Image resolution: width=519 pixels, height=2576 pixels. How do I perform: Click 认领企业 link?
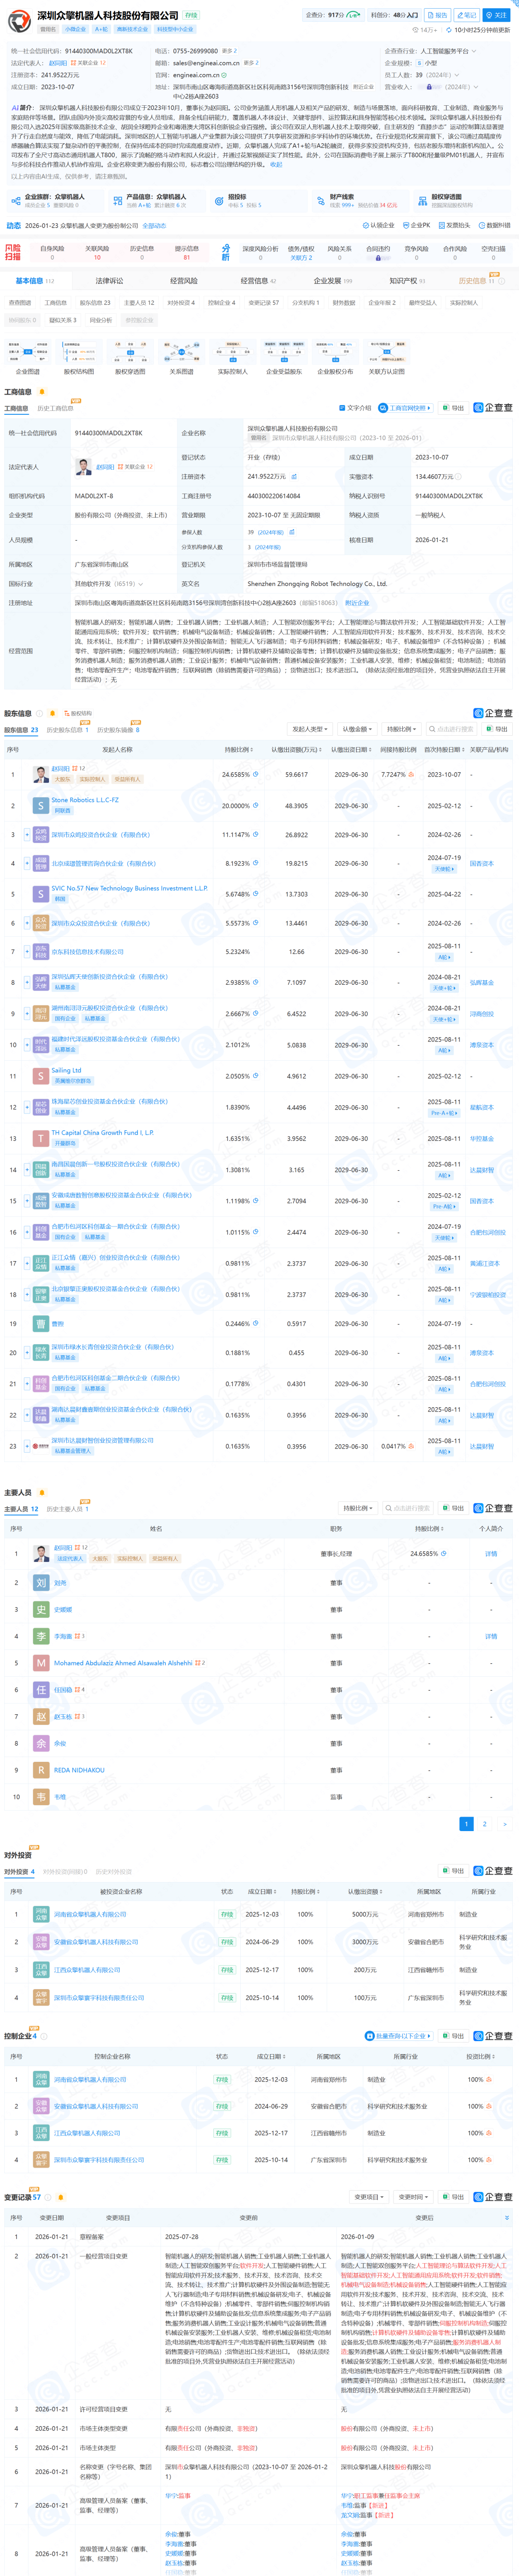tap(378, 226)
